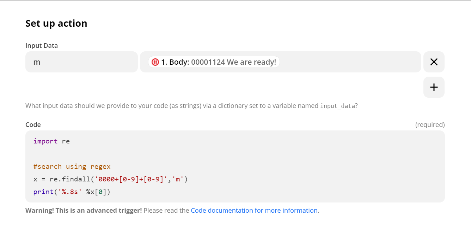Screen dimensions: 471x225
Task: Click the Twilio icon in Body pill
Action: tap(155, 62)
